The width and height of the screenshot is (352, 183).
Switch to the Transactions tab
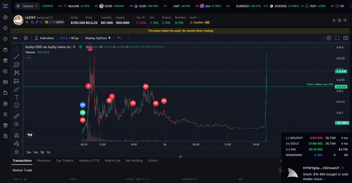point(22,161)
